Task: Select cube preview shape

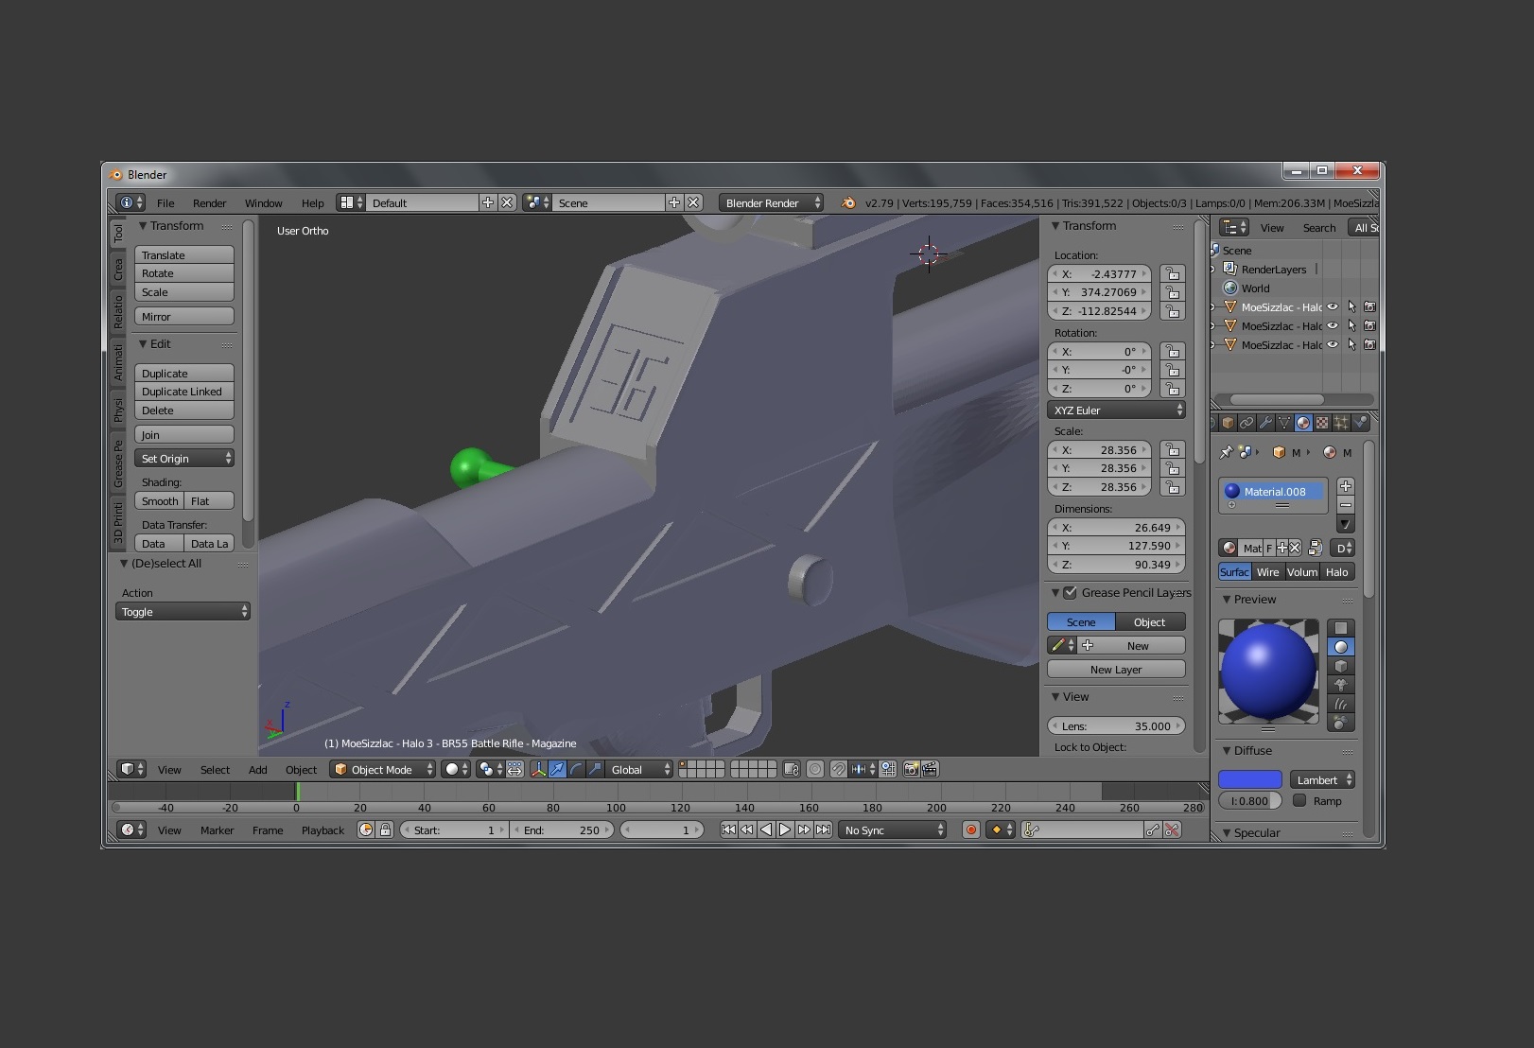Action: click(1341, 666)
